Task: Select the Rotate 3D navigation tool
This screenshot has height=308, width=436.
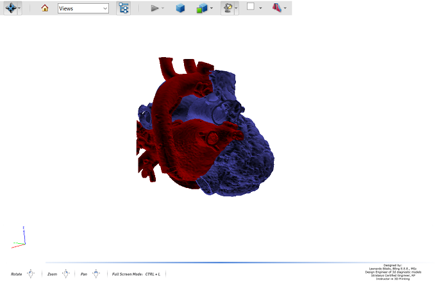Action: tap(11, 8)
